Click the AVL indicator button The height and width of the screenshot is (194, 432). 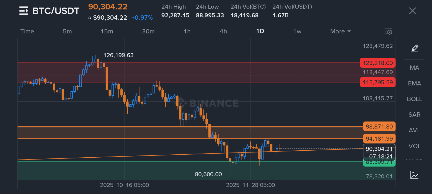pyautogui.click(x=414, y=130)
